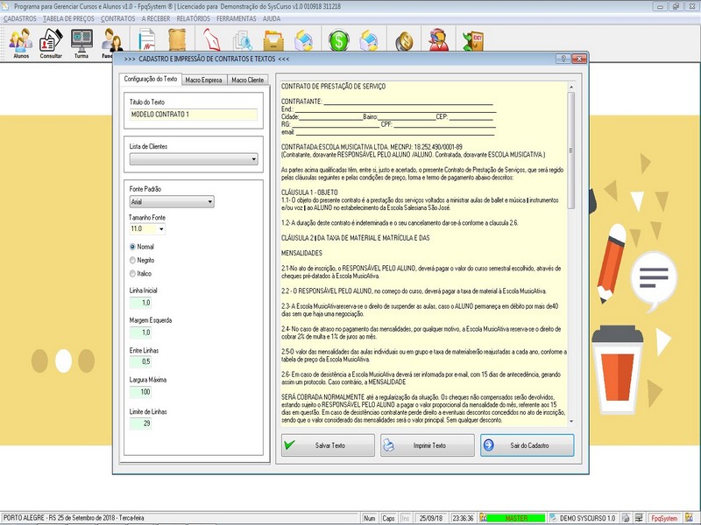Open the document search magnifier icon
The height and width of the screenshot is (525, 701).
[243, 40]
